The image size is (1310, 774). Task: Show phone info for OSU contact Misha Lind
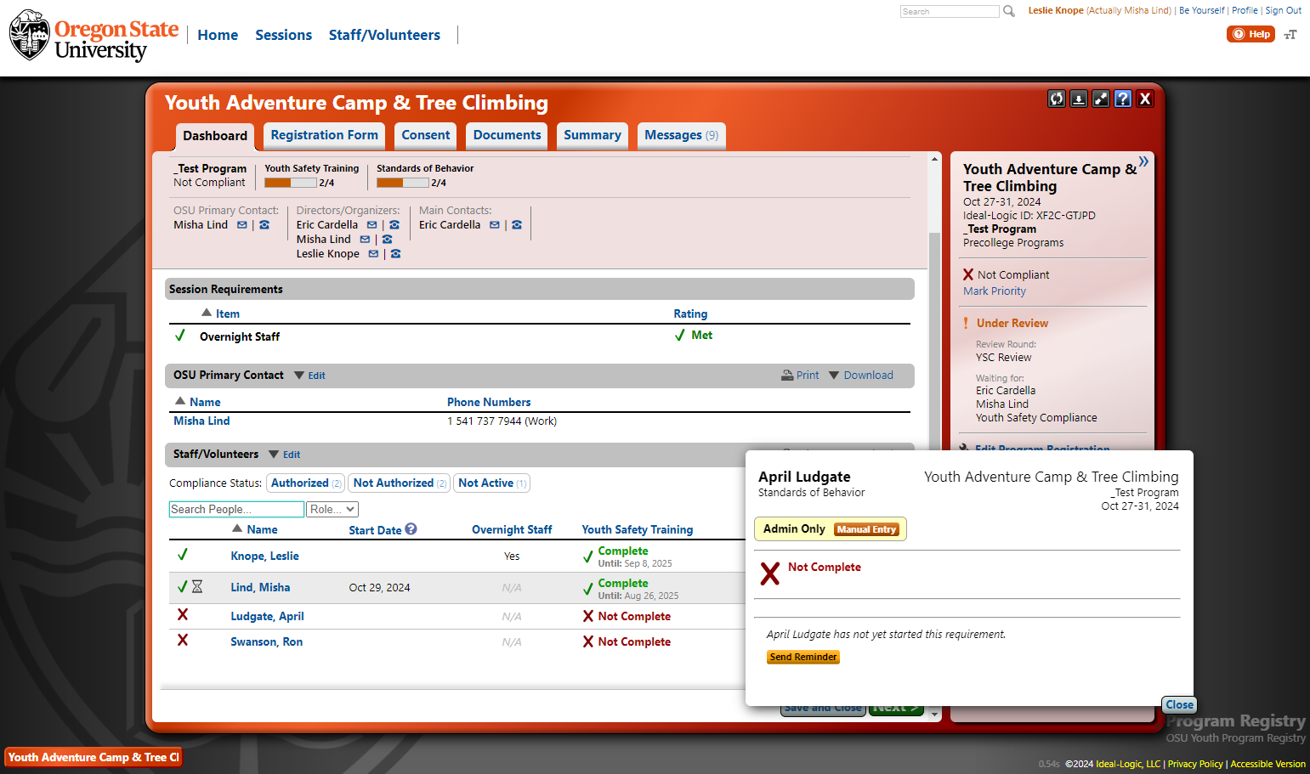[x=264, y=225]
